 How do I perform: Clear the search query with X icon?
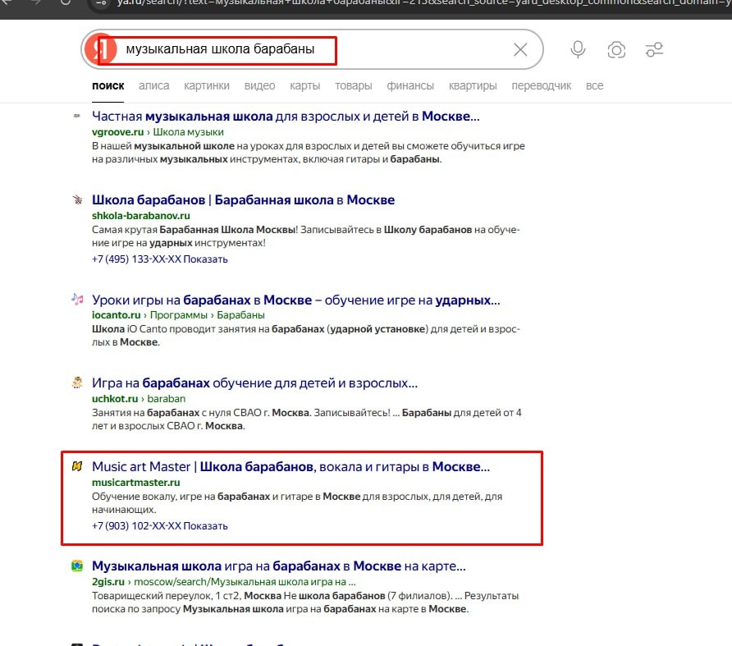click(x=520, y=49)
